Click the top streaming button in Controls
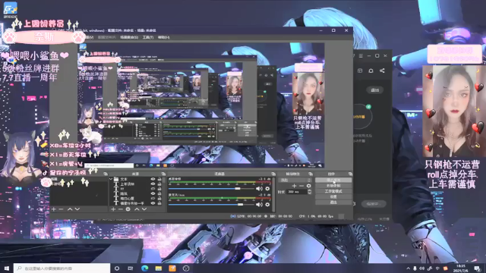Screen dimensions: 486x273 point(333,180)
